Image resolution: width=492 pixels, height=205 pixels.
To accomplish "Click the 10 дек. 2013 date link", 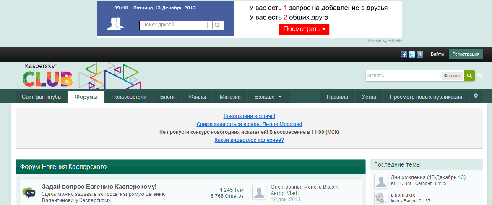I will click(x=286, y=200).
